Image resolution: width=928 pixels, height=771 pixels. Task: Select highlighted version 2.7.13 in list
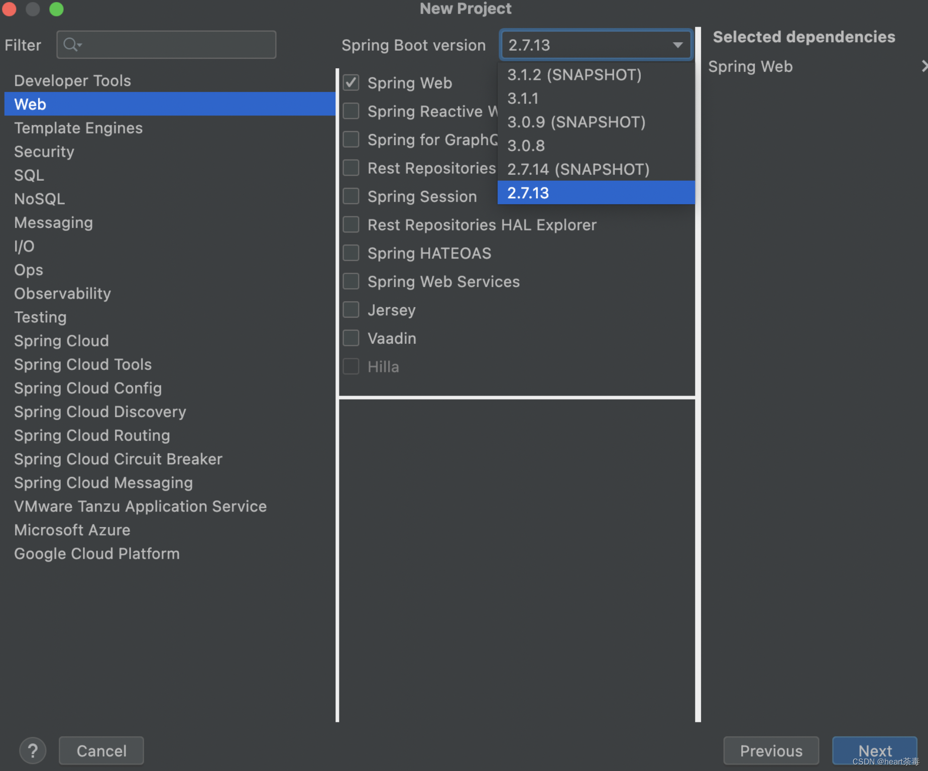[x=596, y=193]
